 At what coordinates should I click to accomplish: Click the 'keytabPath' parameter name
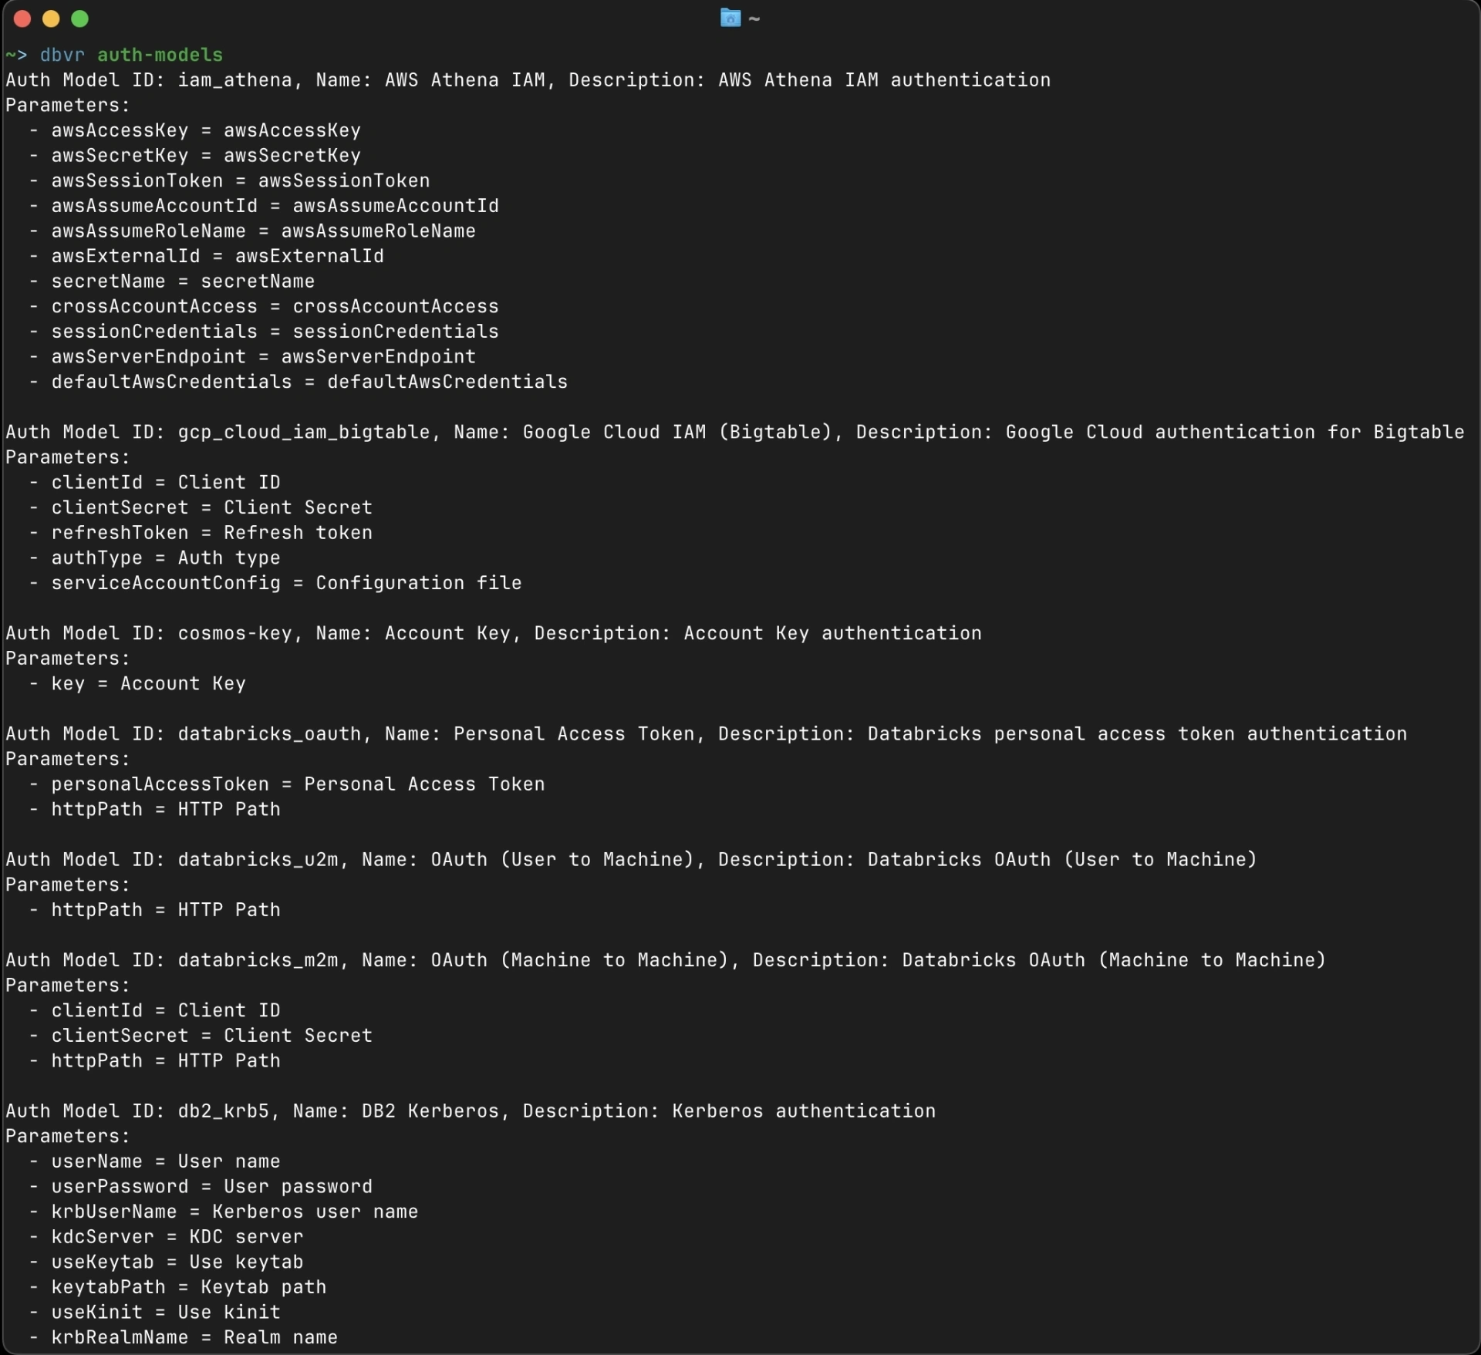pyautogui.click(x=108, y=1287)
